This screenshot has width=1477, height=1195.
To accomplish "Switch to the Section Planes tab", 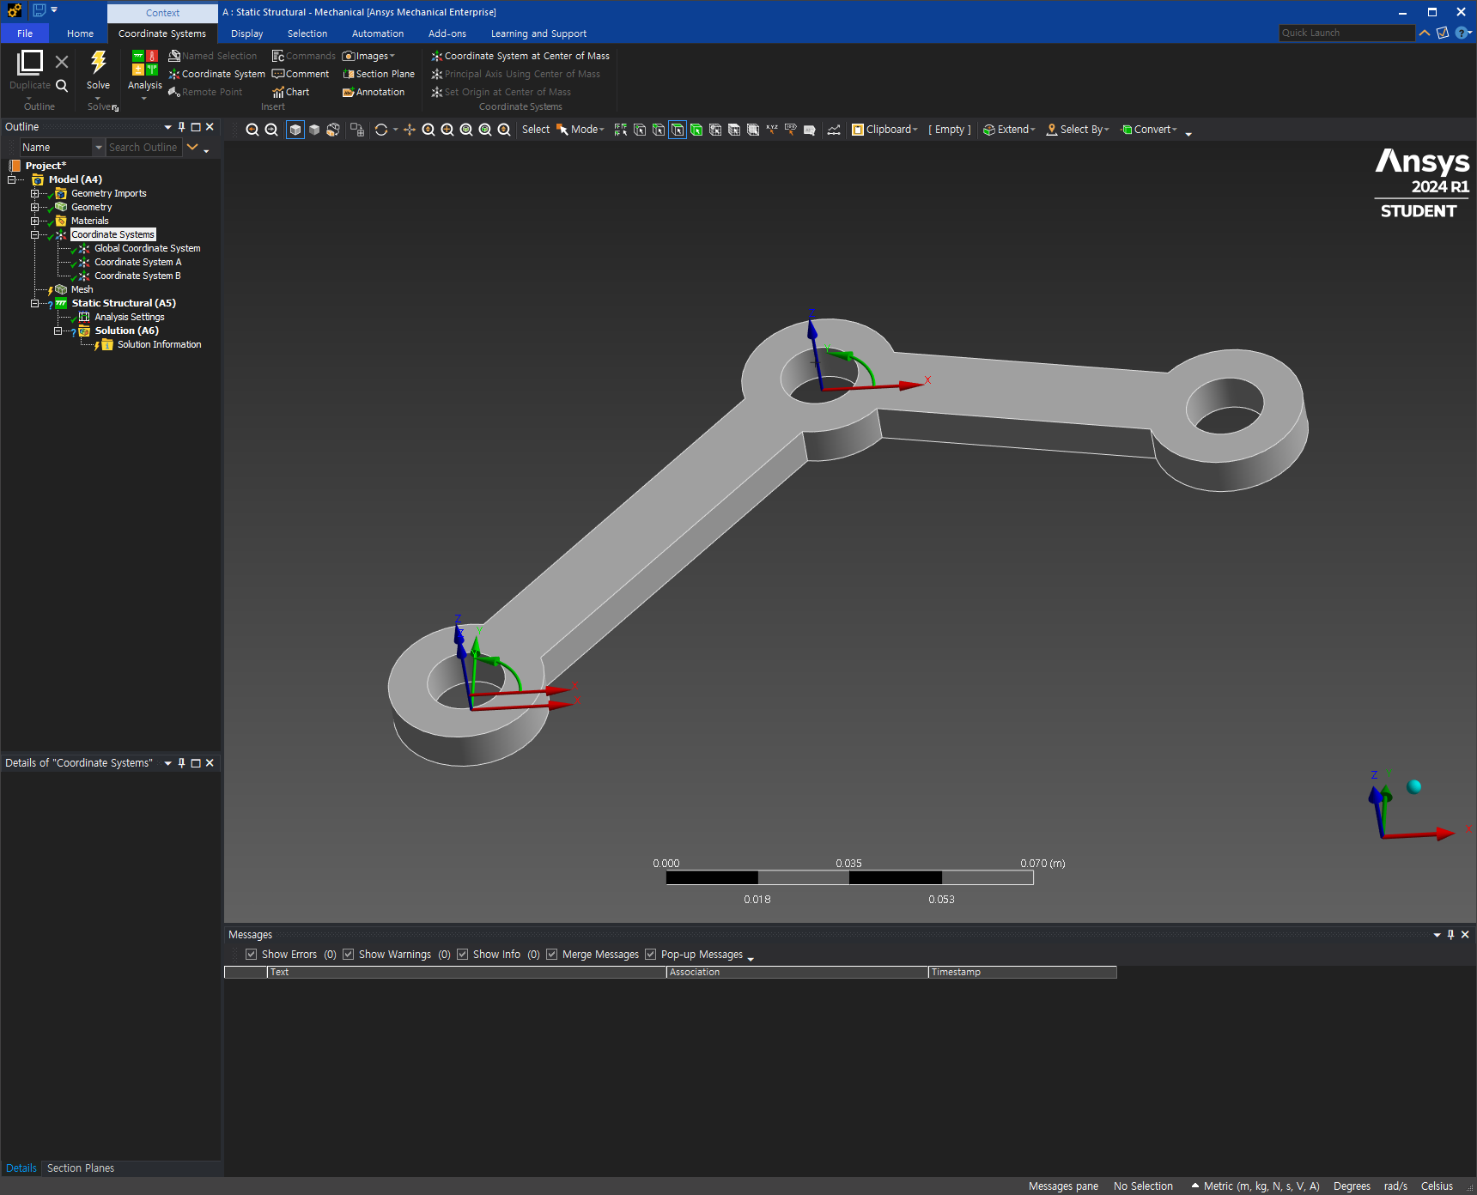I will pos(81,1168).
